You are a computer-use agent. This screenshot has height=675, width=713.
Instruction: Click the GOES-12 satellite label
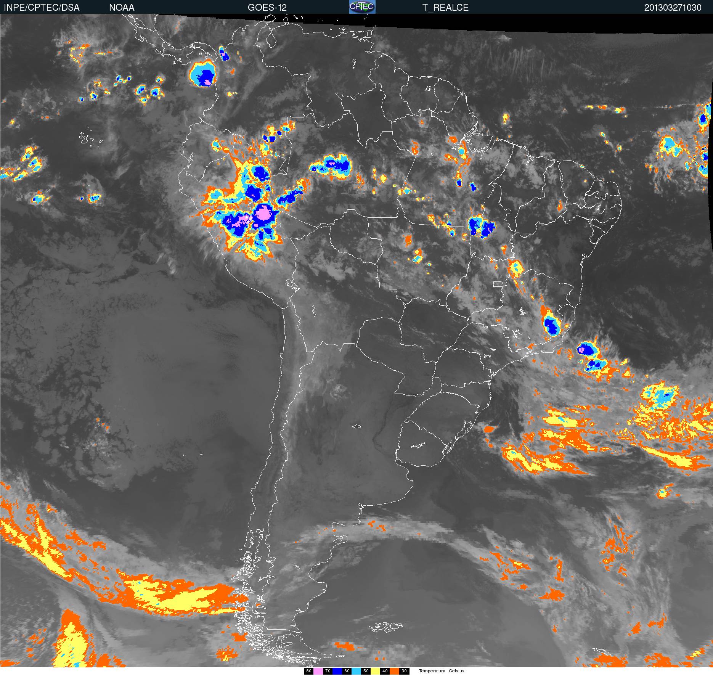pyautogui.click(x=267, y=8)
